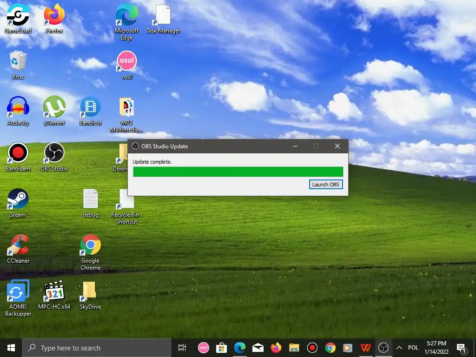Viewport: 476px width, 357px height.
Task: Select the MPC-HC x64 desktop icon
Action: click(x=54, y=295)
